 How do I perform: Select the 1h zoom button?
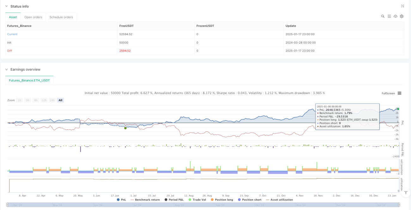pyautogui.click(x=20, y=100)
